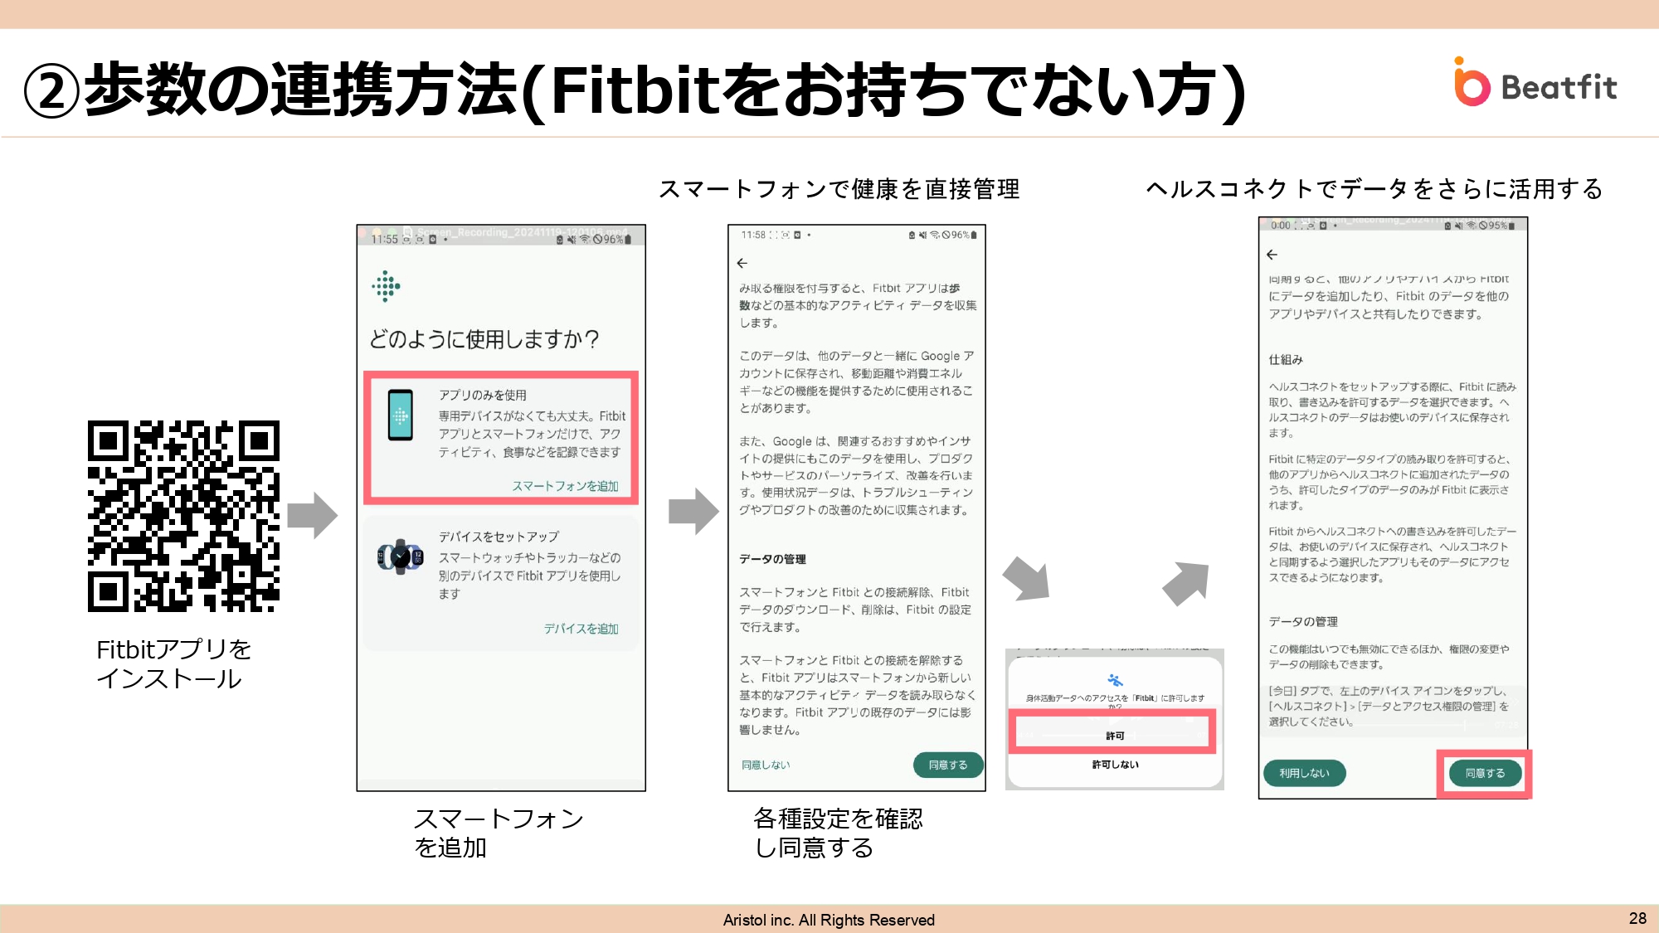Click the データの管理 heading on Health Connect screen
The height and width of the screenshot is (933, 1659).
[x=1302, y=621]
